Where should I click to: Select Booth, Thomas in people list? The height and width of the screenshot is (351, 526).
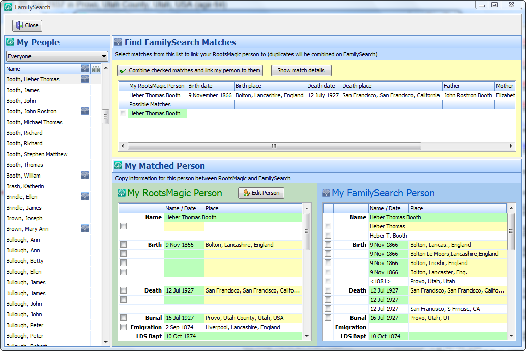42,165
